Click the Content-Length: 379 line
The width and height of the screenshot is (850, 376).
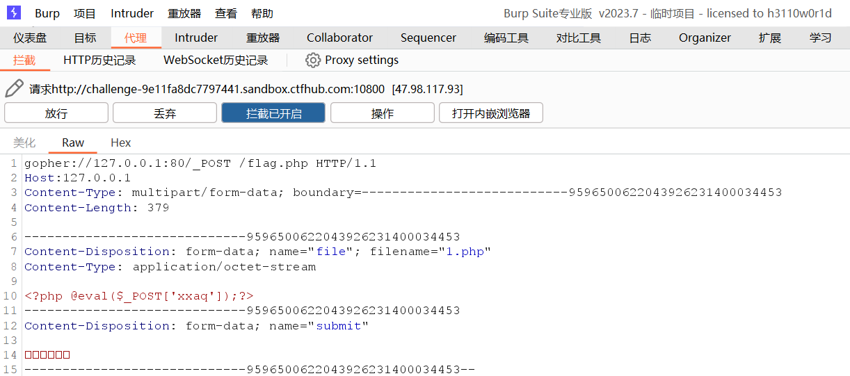click(97, 207)
